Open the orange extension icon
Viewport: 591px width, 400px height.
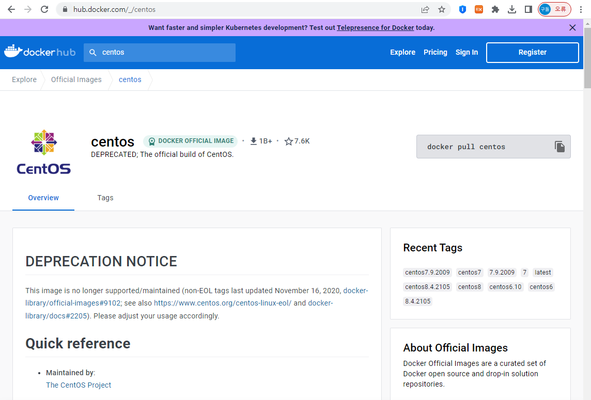479,9
